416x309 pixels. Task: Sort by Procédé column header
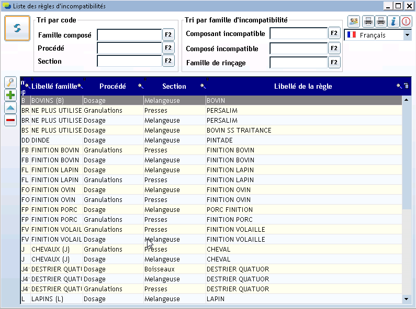[113, 86]
